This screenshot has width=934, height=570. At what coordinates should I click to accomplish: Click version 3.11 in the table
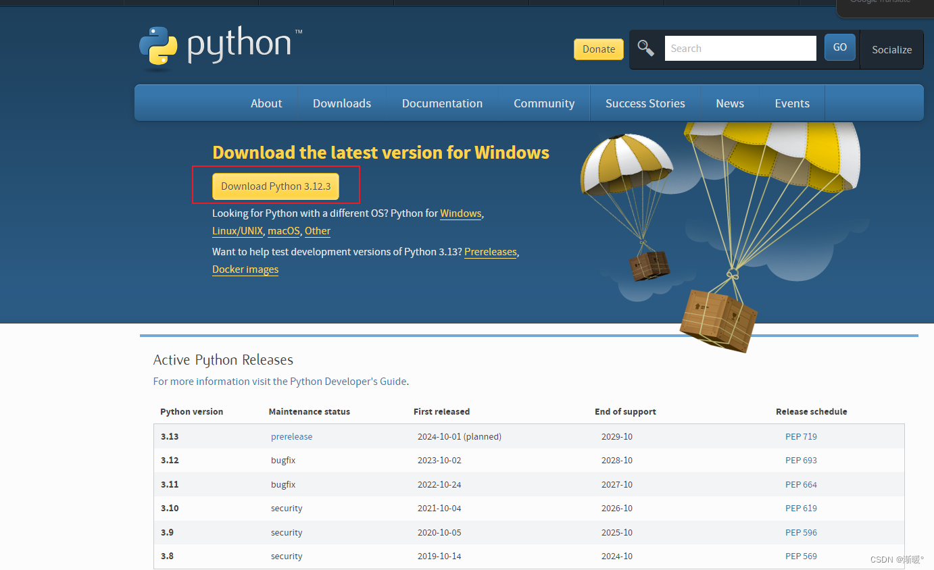pos(170,485)
